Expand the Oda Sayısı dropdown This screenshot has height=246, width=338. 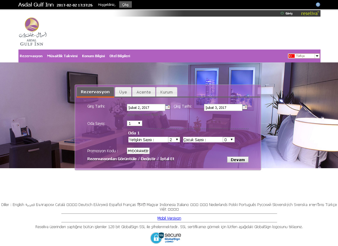(x=135, y=123)
